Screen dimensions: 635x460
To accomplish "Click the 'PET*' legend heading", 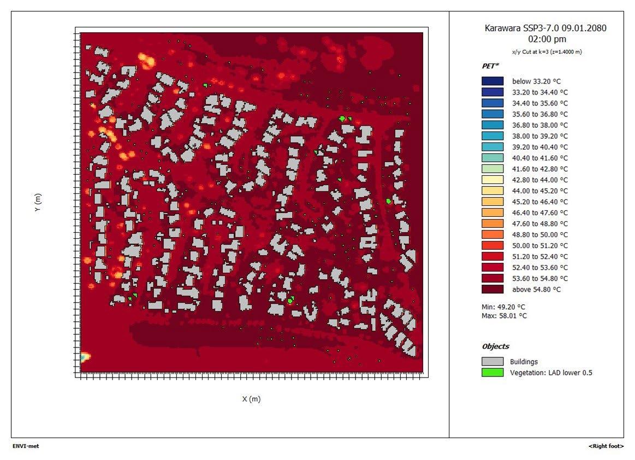I will (x=490, y=66).
